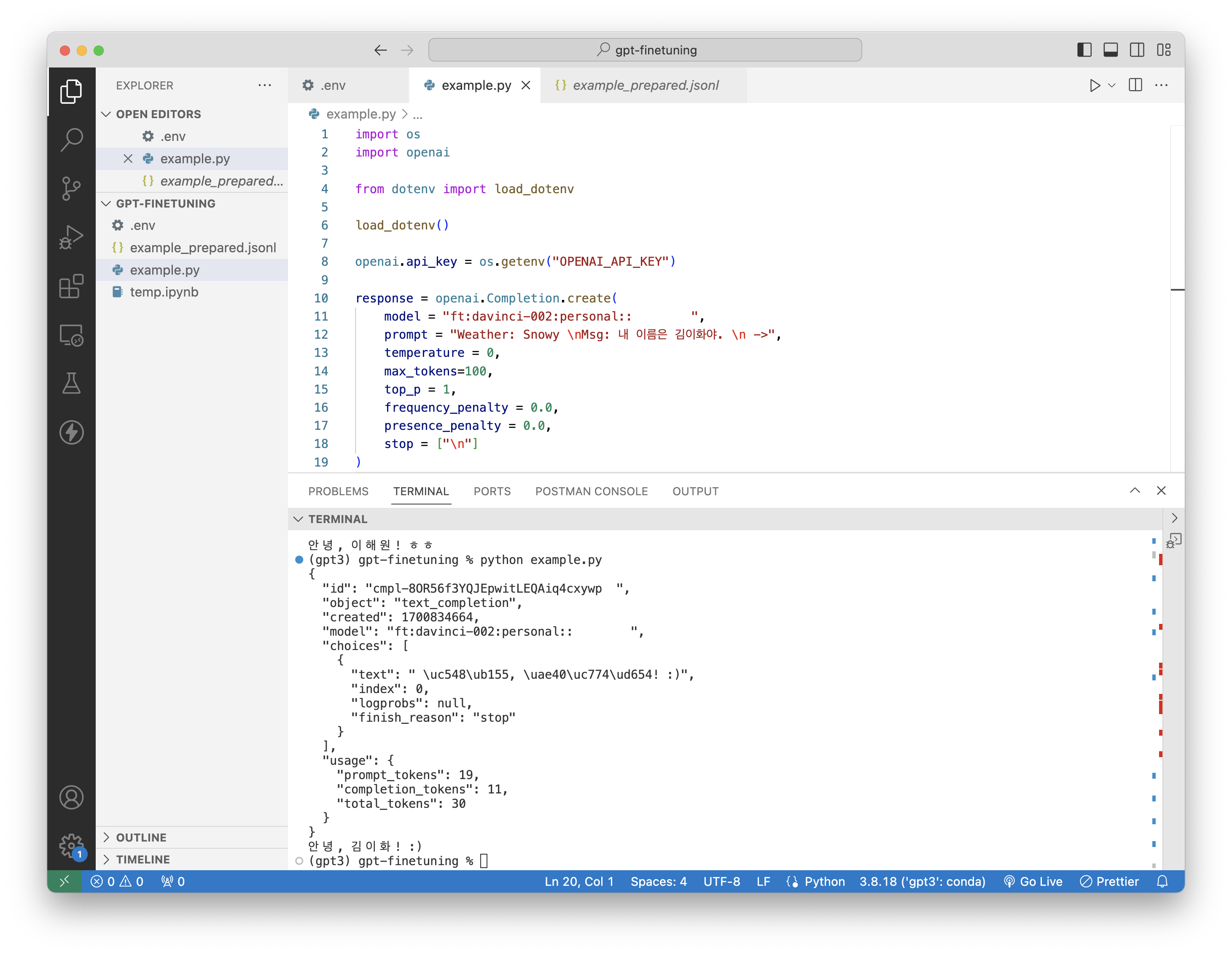This screenshot has height=955, width=1232.
Task: Switch to example_prepared.jsonl editor tab
Action: 645,85
